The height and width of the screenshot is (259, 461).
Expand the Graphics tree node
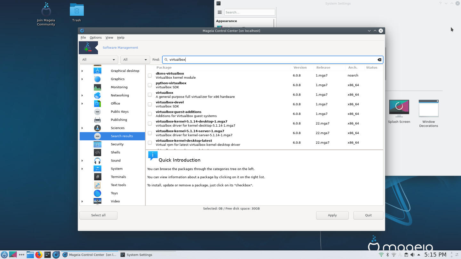click(82, 79)
